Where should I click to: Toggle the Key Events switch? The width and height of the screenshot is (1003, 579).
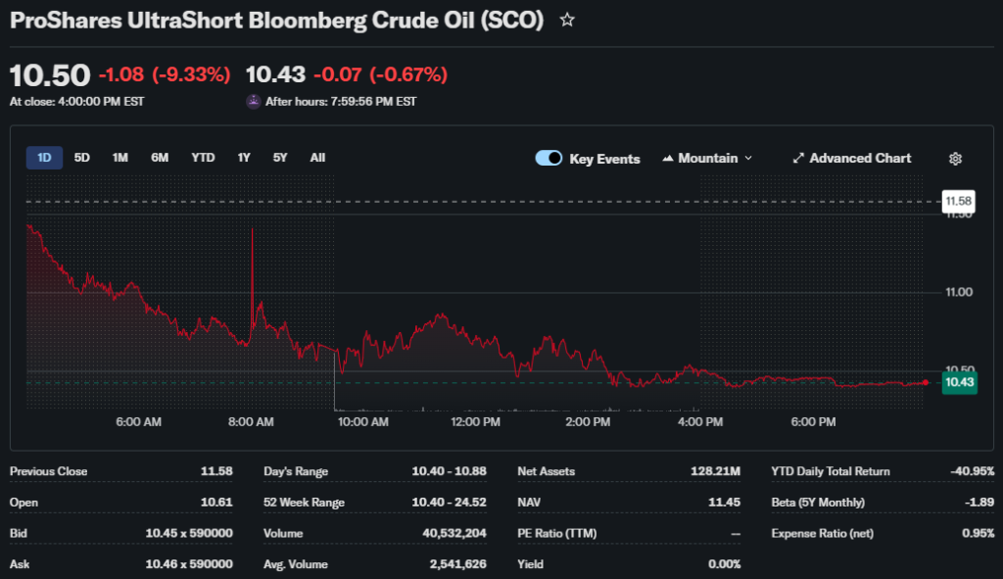tap(549, 159)
